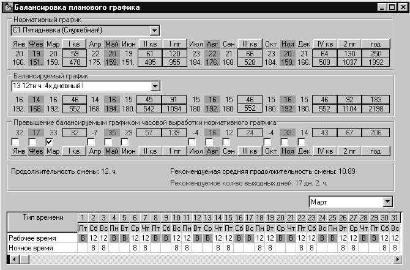Image resolution: width=410 pixels, height=270 pixels.
Task: Select Фев month header in normative row
Action: [36, 44]
